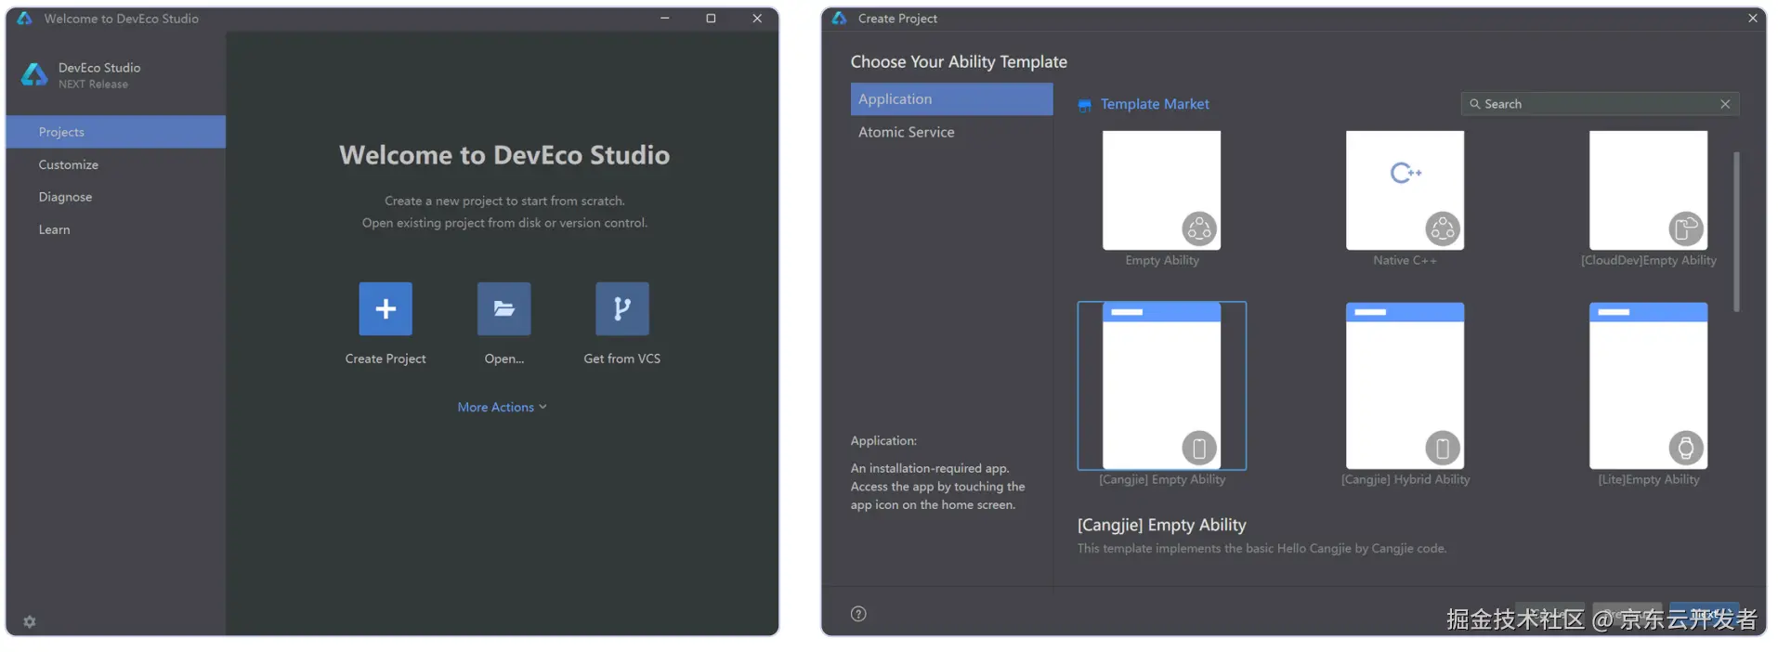Screen dimensions: 1778x652
Task: Maximize the Welcome to DevEco Studio window
Action: click(711, 18)
